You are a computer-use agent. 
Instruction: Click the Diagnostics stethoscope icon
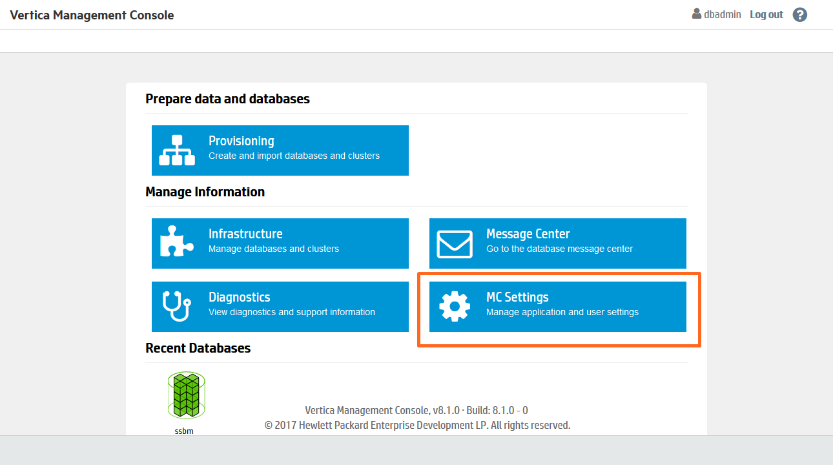point(176,306)
